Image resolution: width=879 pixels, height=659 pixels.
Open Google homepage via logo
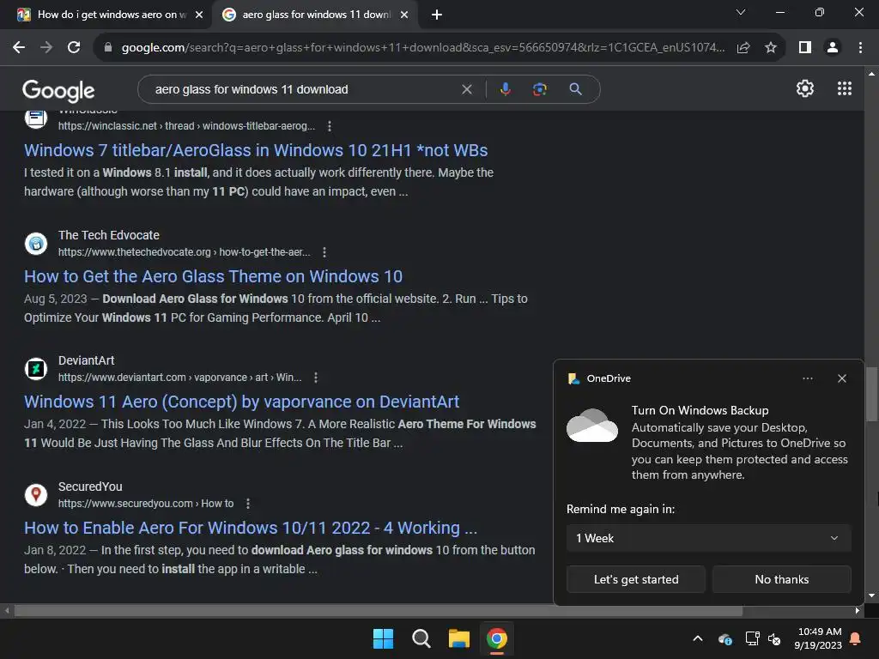pos(58,91)
